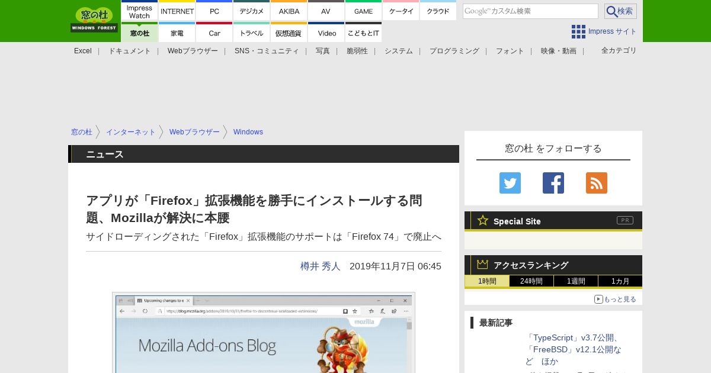Screen dimensions: 711x373
Task: Click the article headline about Firefox extensions
Action: click(x=254, y=209)
